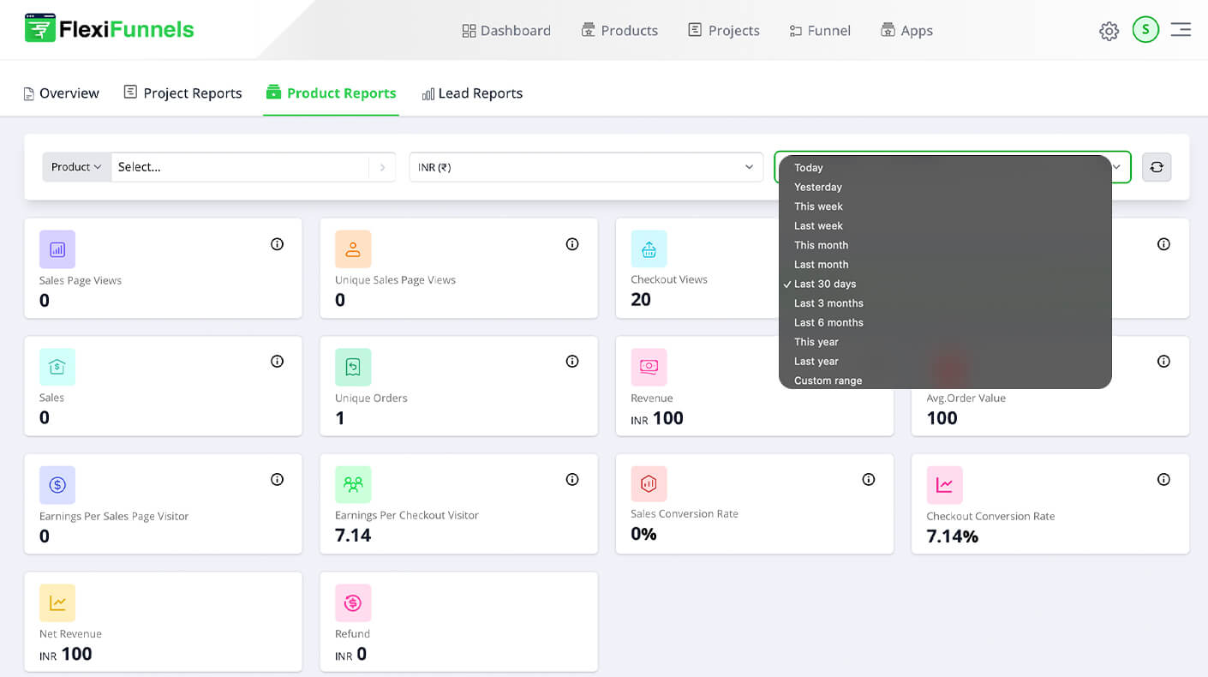The height and width of the screenshot is (677, 1208).
Task: Click the product Select... input field
Action: point(240,167)
